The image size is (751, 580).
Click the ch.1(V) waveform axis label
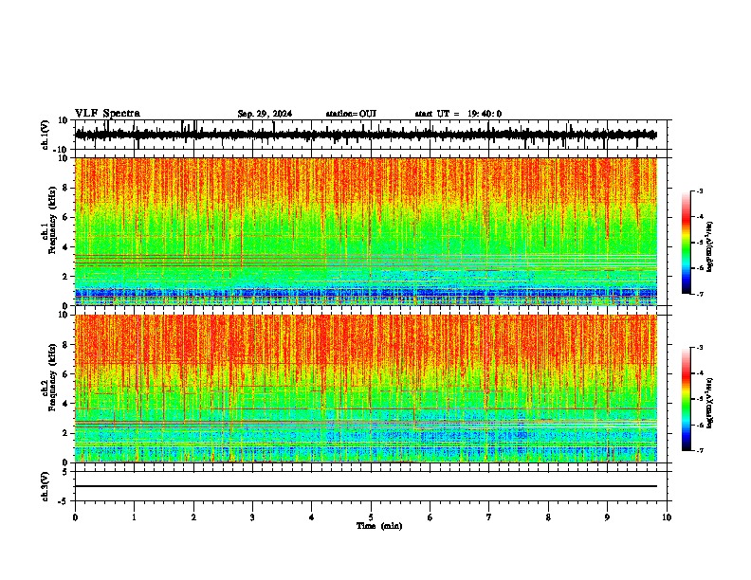coord(46,135)
